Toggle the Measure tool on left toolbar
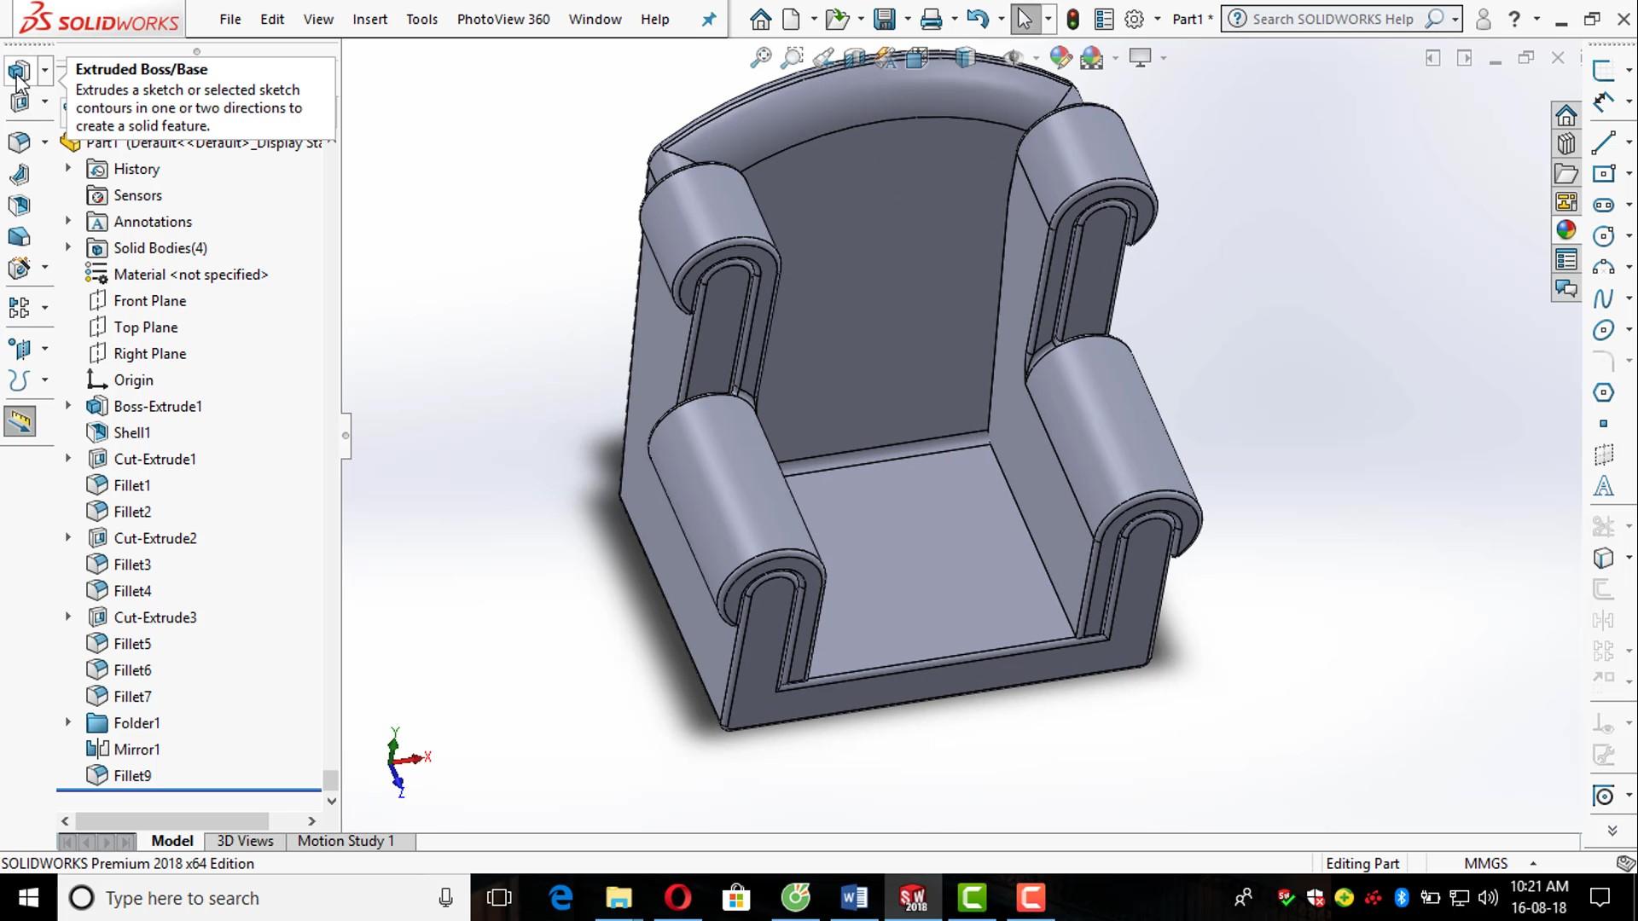The image size is (1638, 921). [x=19, y=420]
